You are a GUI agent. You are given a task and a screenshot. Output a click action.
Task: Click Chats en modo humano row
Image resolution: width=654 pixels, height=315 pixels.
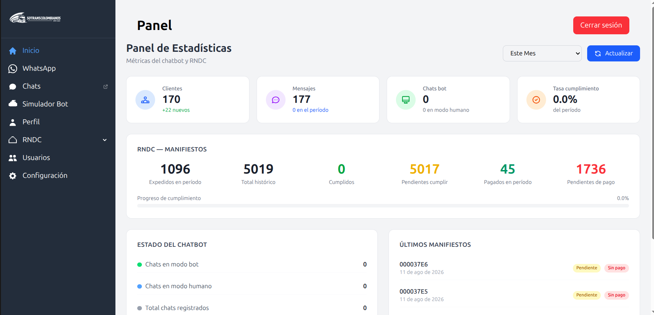(x=252, y=286)
